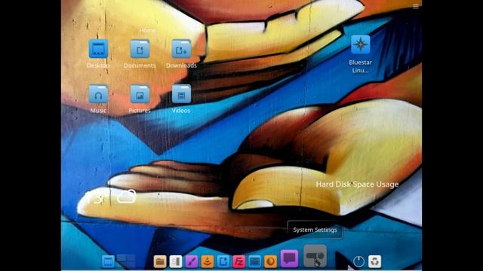Launch FileZilla from the dock
This screenshot has width=483, height=271.
(238, 261)
